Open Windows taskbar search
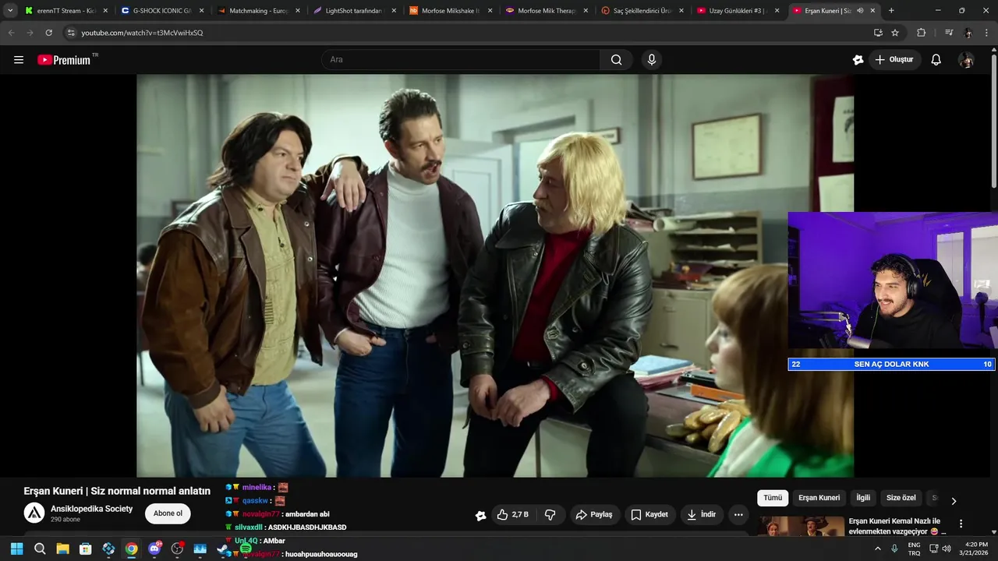998x561 pixels. pos(40,549)
